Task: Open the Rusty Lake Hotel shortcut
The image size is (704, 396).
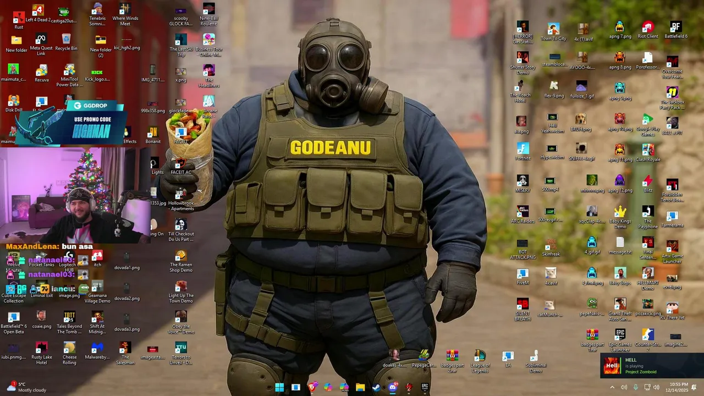Action: [41, 354]
